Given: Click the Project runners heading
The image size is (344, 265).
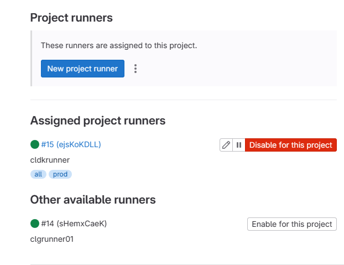Looking at the screenshot, I should pyautogui.click(x=71, y=18).
